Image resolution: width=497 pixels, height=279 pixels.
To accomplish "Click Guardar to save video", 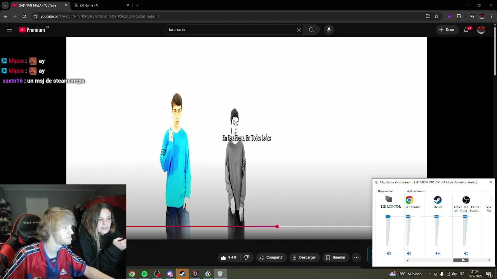I will coord(335,257).
